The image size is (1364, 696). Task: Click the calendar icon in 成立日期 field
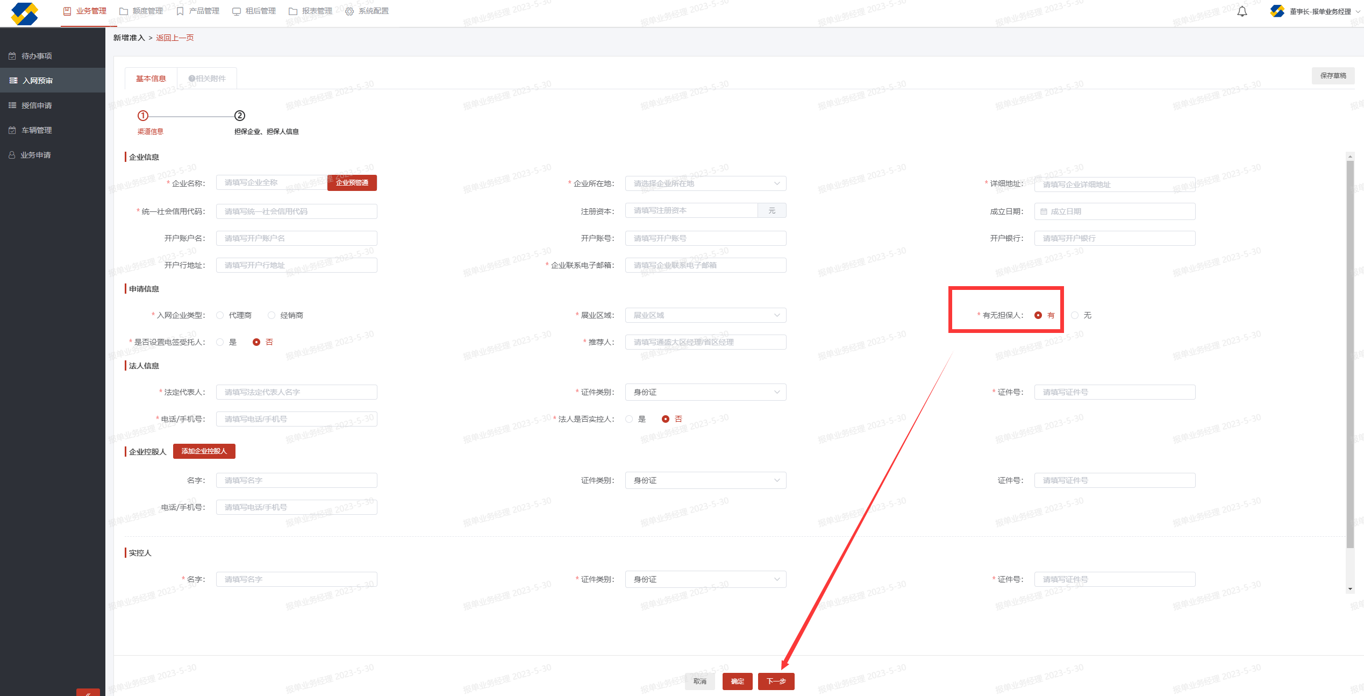point(1044,212)
